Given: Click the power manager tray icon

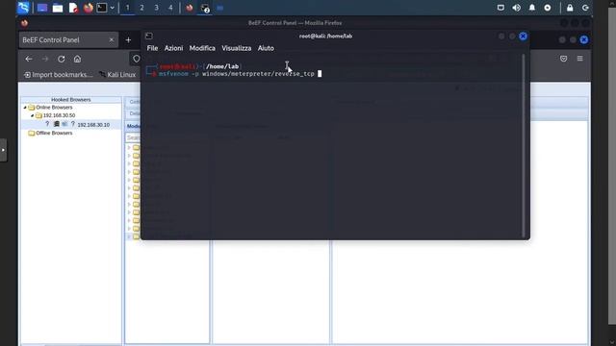Looking at the screenshot, I should (548, 8).
